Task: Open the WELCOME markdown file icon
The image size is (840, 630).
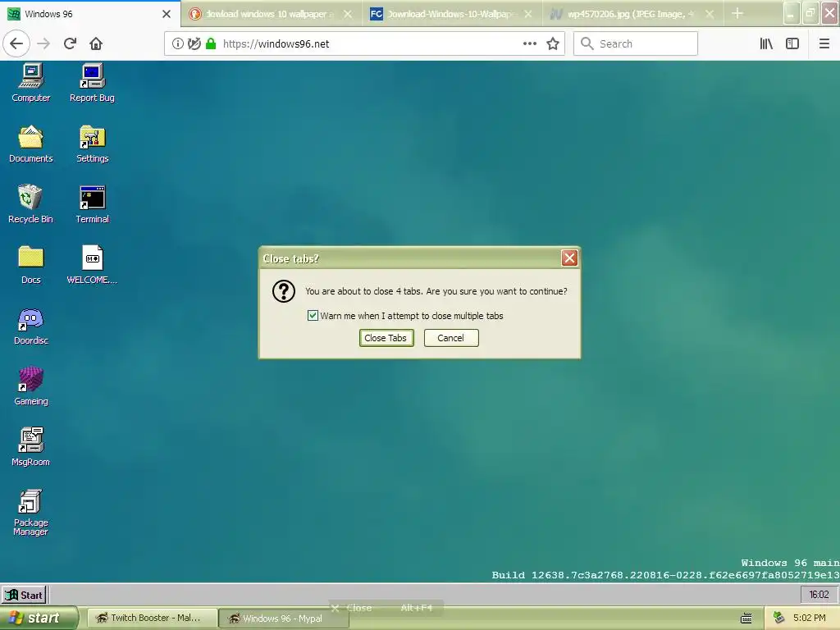Action: click(92, 265)
